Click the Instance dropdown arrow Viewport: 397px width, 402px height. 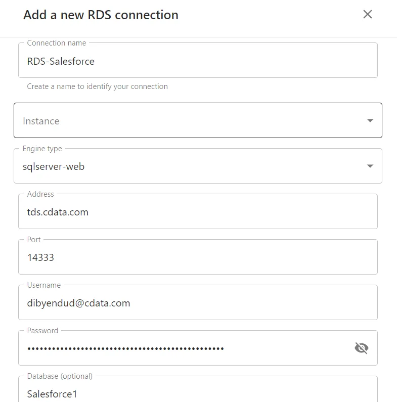pos(370,121)
